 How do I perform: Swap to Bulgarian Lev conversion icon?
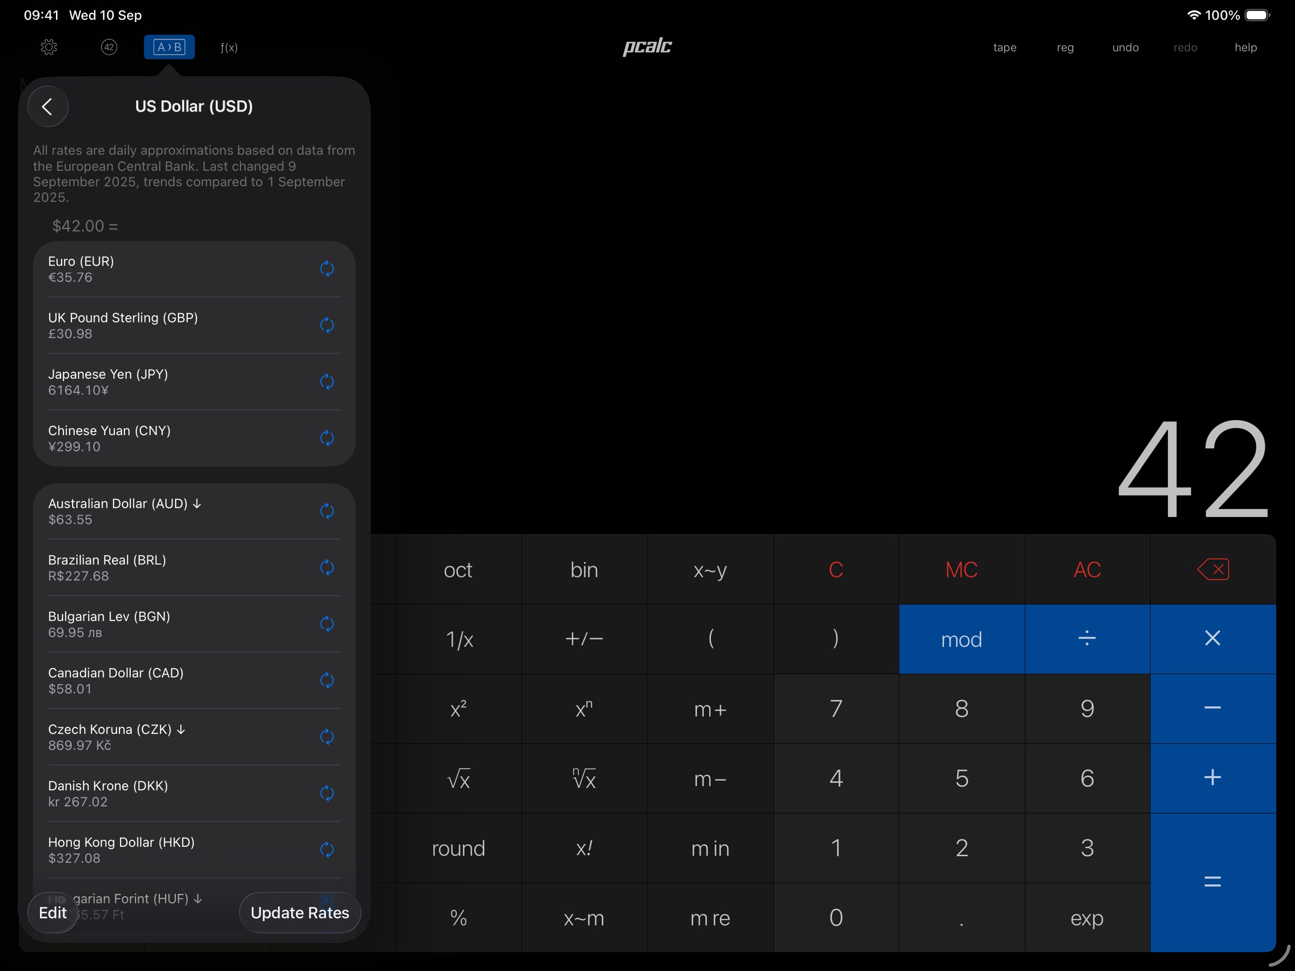[x=327, y=624]
